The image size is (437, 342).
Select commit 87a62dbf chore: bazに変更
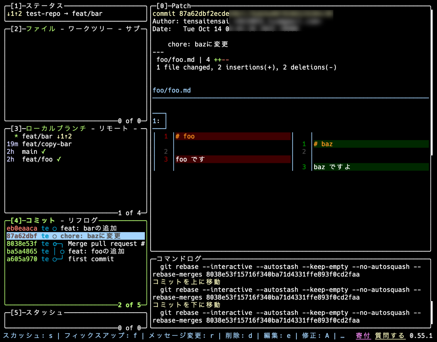point(76,236)
